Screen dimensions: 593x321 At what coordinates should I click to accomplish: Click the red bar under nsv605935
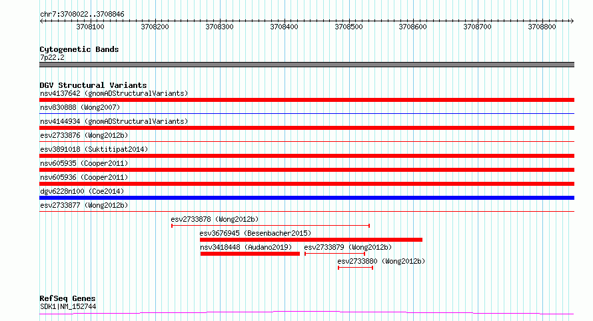click(x=306, y=170)
